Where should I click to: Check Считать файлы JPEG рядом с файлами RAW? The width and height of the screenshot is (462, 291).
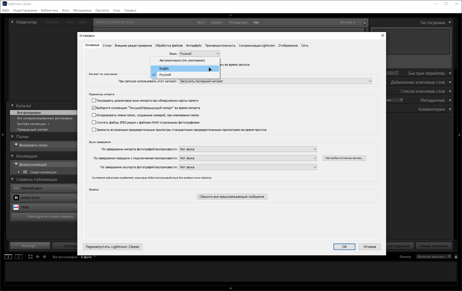94,122
